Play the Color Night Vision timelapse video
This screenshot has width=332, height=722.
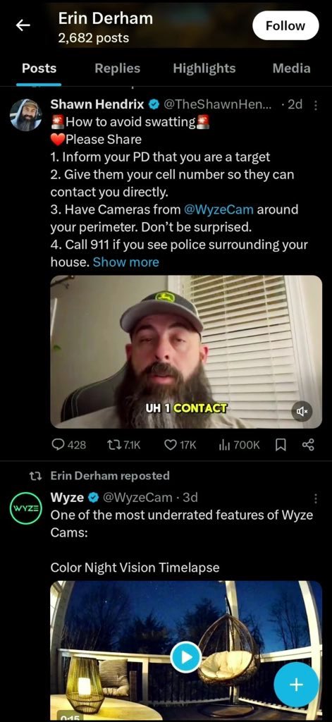click(x=186, y=657)
